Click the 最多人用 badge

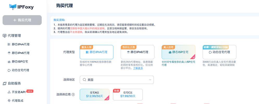(x=86, y=47)
